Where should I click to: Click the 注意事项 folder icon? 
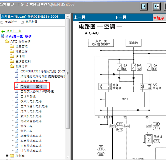tap(12, 46)
